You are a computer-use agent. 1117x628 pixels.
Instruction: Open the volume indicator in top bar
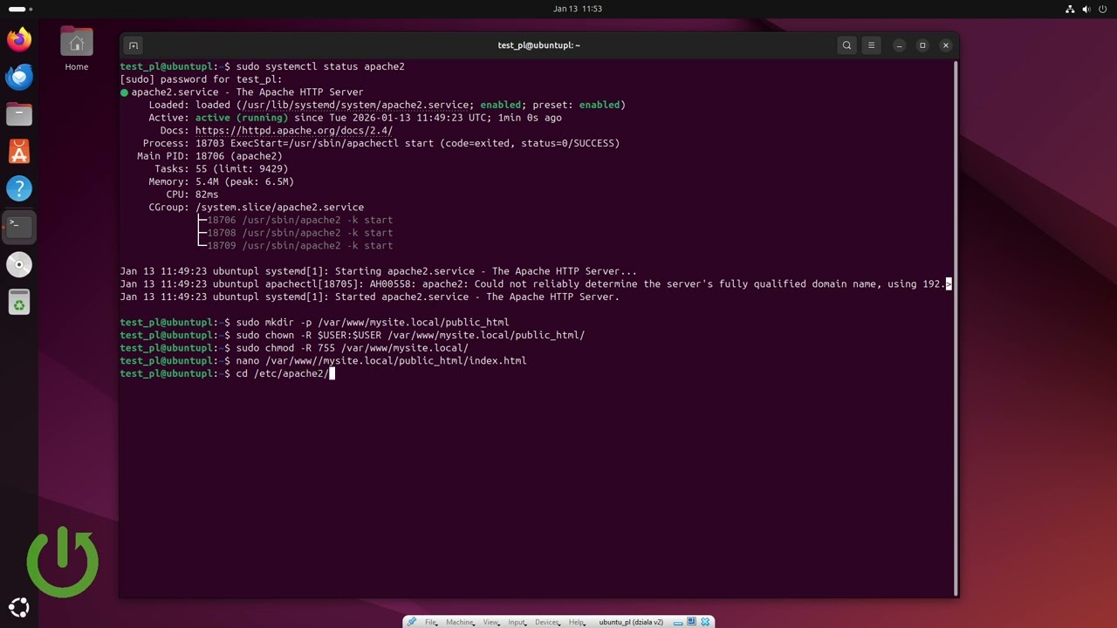(1086, 9)
